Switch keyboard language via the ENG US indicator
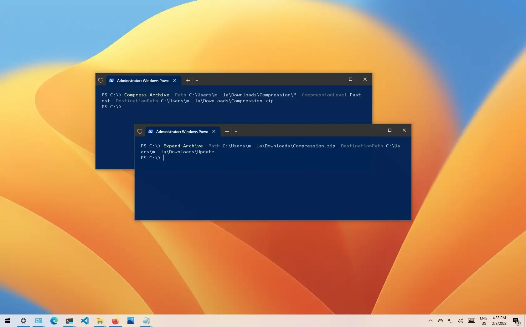526x327 pixels. [483, 321]
